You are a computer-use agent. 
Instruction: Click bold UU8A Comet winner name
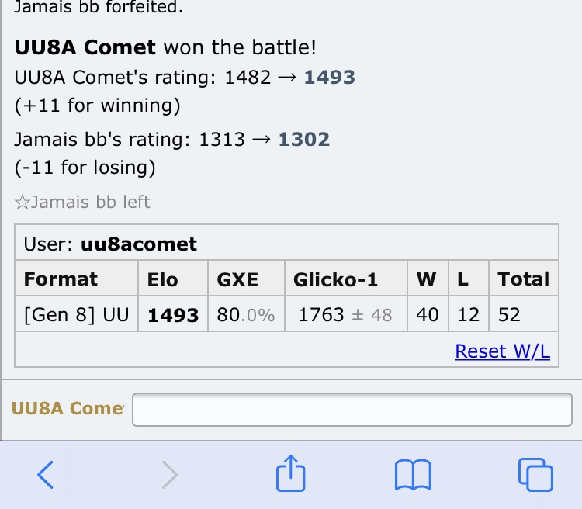pos(85,47)
